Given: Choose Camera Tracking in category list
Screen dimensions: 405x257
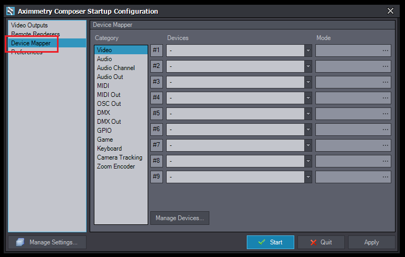Looking at the screenshot, I should tap(119, 157).
